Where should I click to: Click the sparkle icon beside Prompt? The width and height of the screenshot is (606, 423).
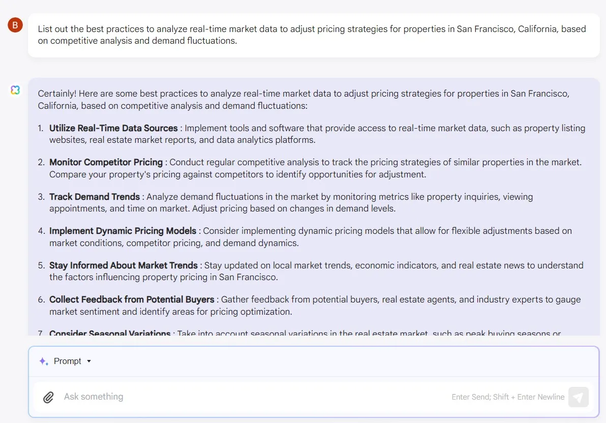point(44,361)
